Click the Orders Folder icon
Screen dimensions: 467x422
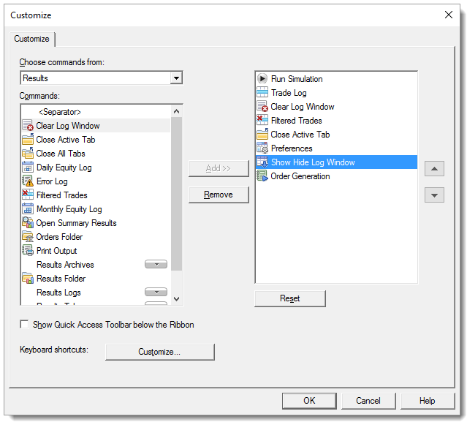click(x=28, y=237)
